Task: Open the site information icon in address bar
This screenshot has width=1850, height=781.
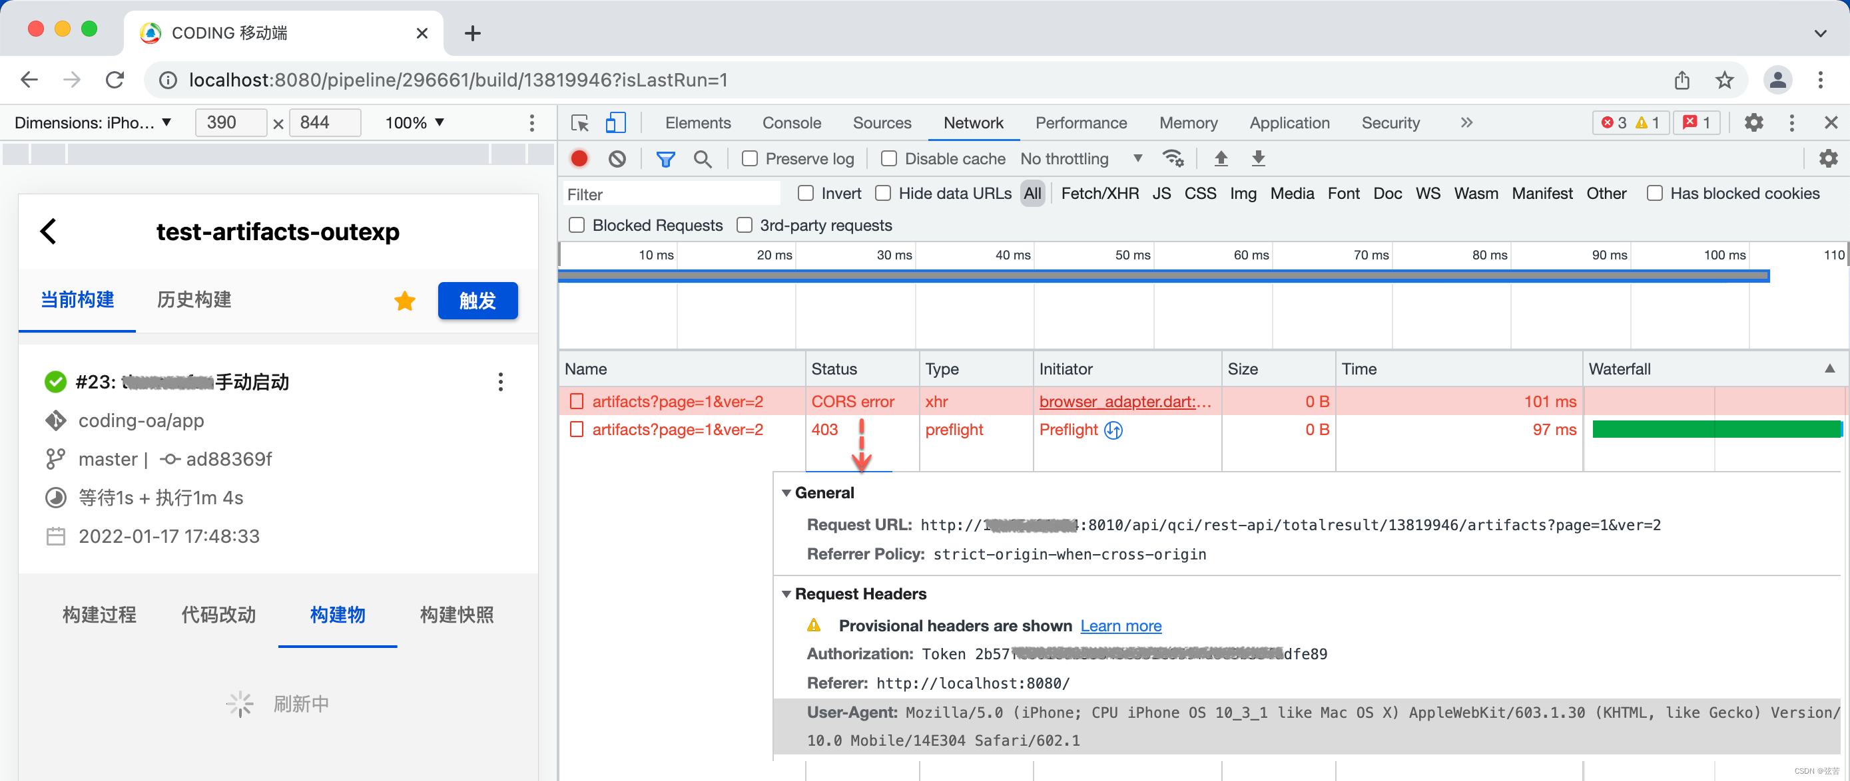Action: click(x=168, y=80)
